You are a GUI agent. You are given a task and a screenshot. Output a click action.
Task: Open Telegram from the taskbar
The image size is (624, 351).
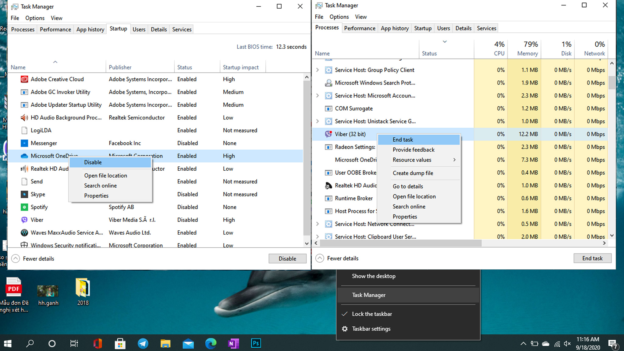(x=143, y=344)
